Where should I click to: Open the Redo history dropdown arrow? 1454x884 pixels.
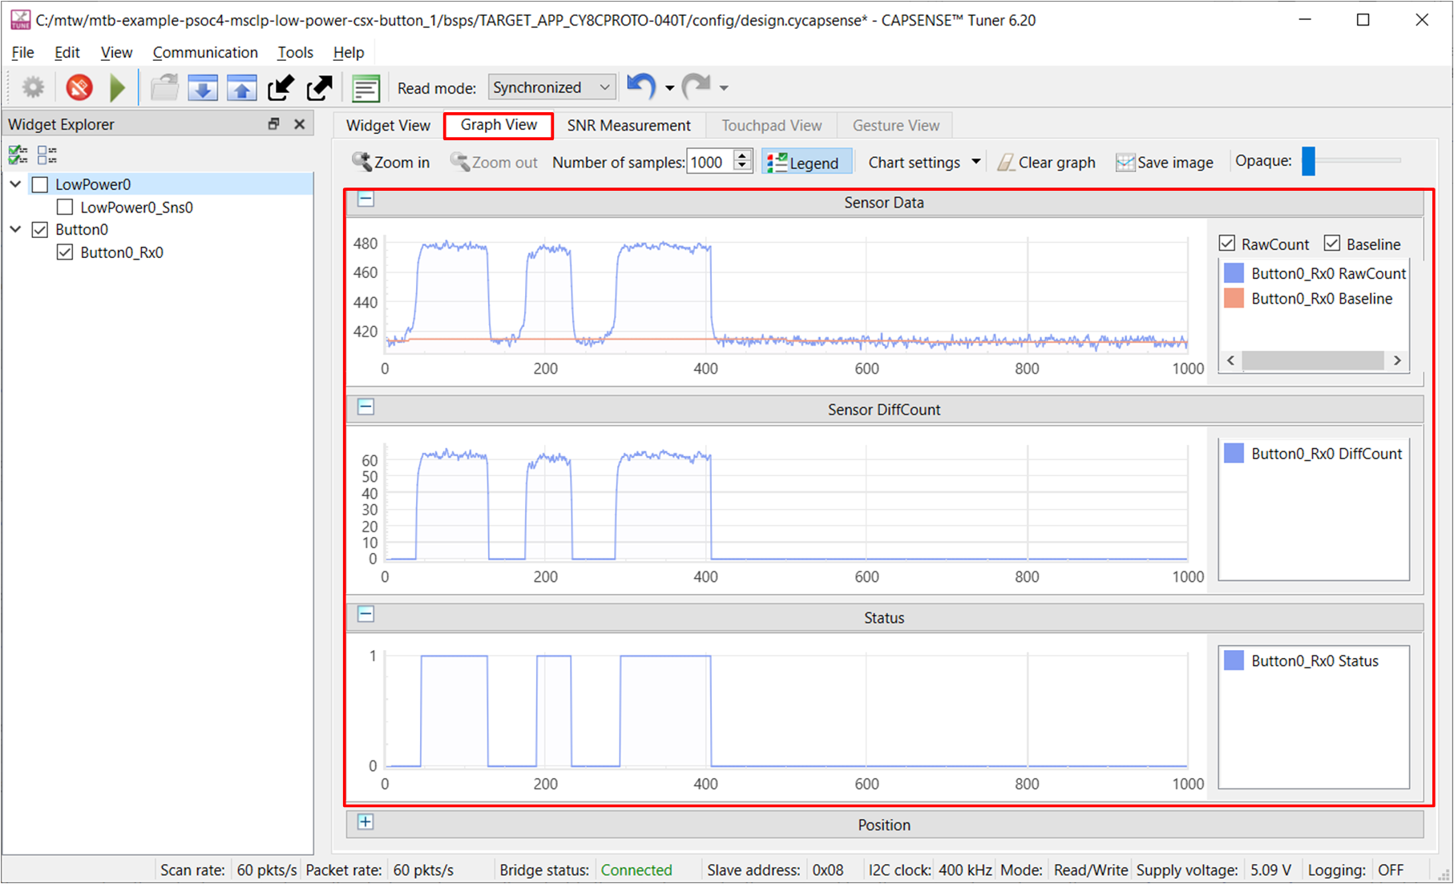pos(724,88)
